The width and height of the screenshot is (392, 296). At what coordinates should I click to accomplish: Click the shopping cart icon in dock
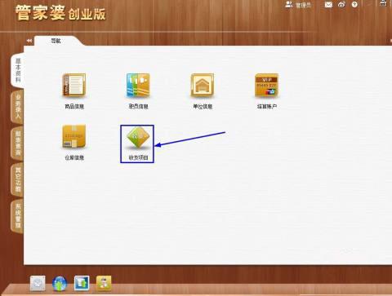[82, 283]
